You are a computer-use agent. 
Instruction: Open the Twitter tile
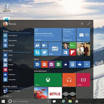click(44, 52)
